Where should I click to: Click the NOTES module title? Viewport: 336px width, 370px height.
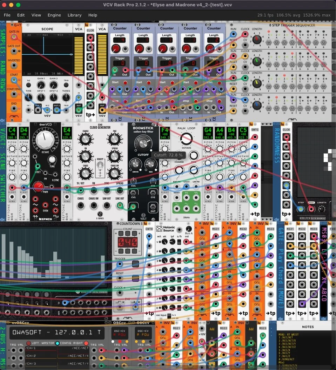point(308,327)
